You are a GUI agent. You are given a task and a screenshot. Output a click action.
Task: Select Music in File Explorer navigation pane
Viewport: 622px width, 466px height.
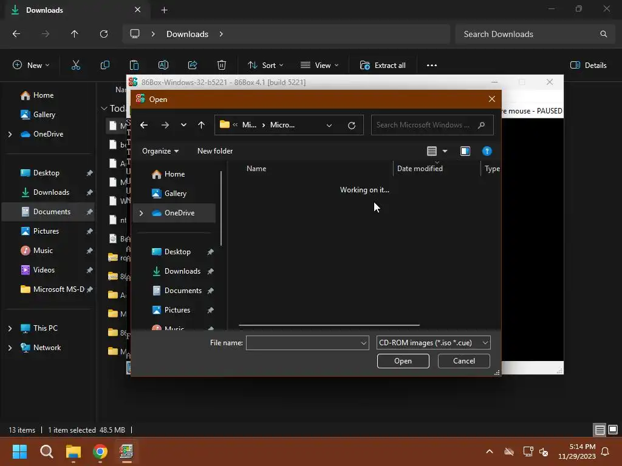(37, 251)
